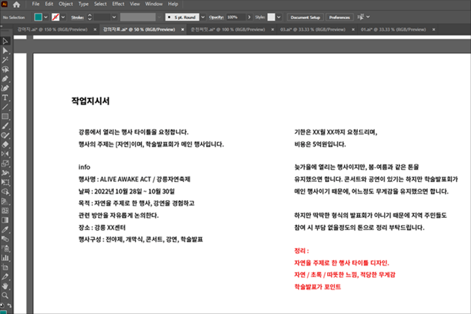The image size is (471, 314).
Task: Select the Symbol Sprayer tool
Action: [x=5, y=249]
